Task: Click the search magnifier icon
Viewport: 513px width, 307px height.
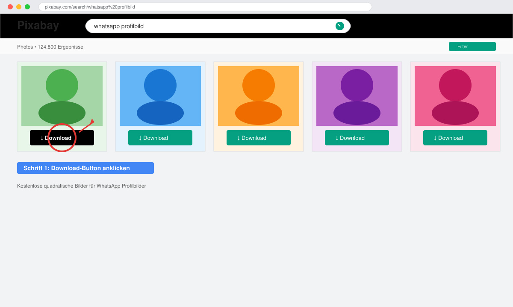Action: [x=340, y=26]
